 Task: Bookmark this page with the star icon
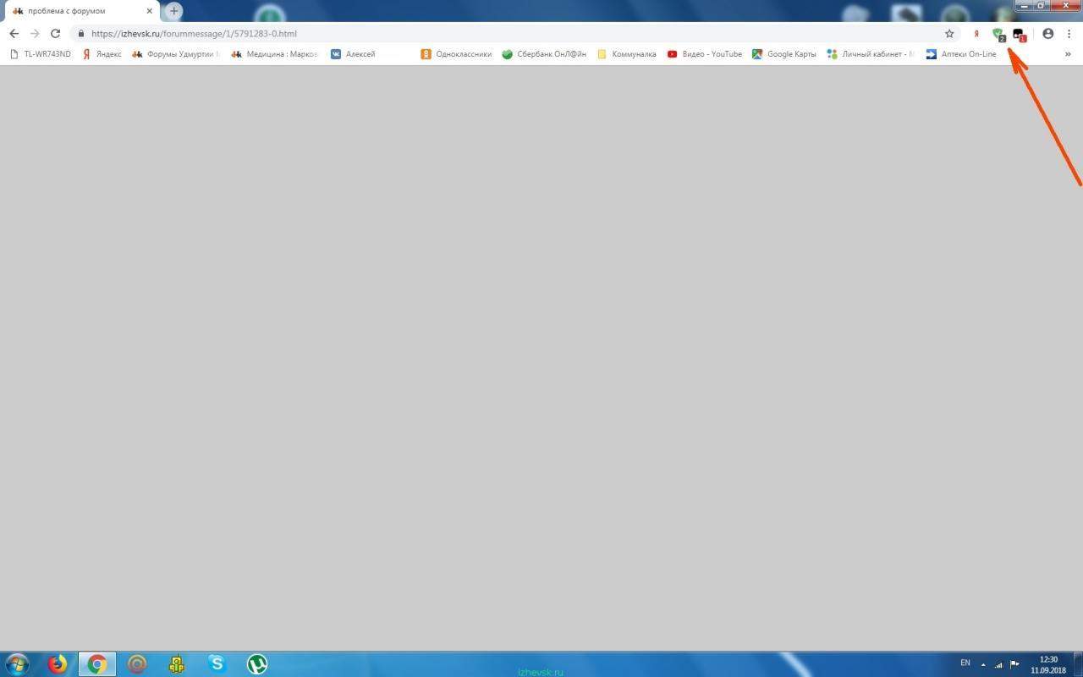click(949, 34)
